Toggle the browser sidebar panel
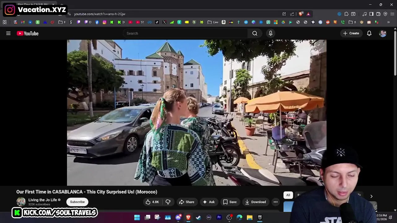This screenshot has width=397, height=223. pos(371,14)
